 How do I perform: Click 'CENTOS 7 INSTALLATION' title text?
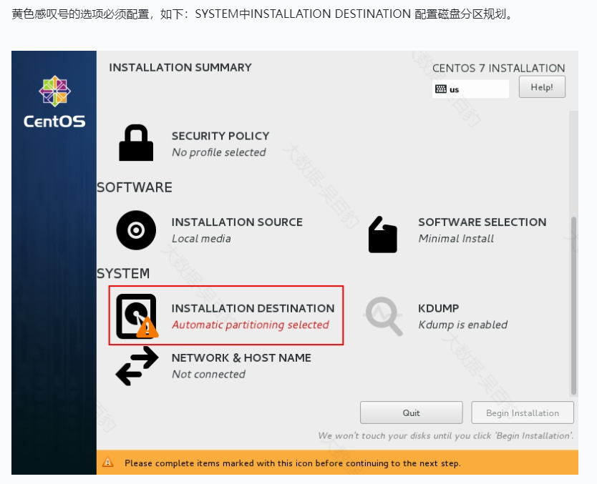(498, 68)
